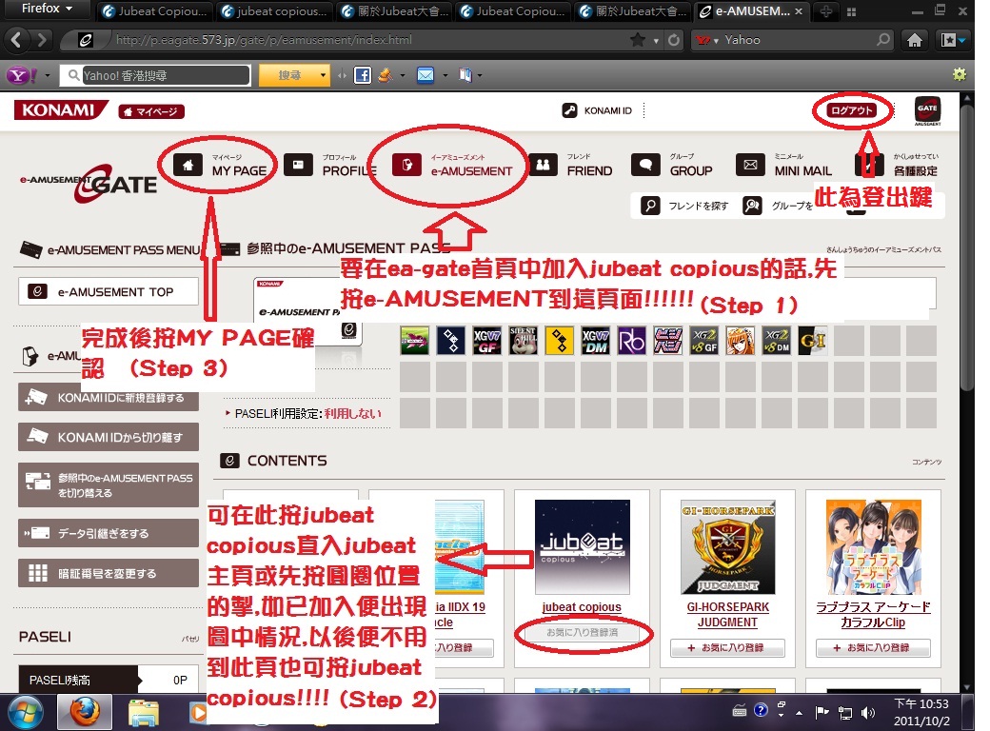Click データ引継ぎをする button
Viewport: 990px width, 731px height.
pyautogui.click(x=109, y=533)
